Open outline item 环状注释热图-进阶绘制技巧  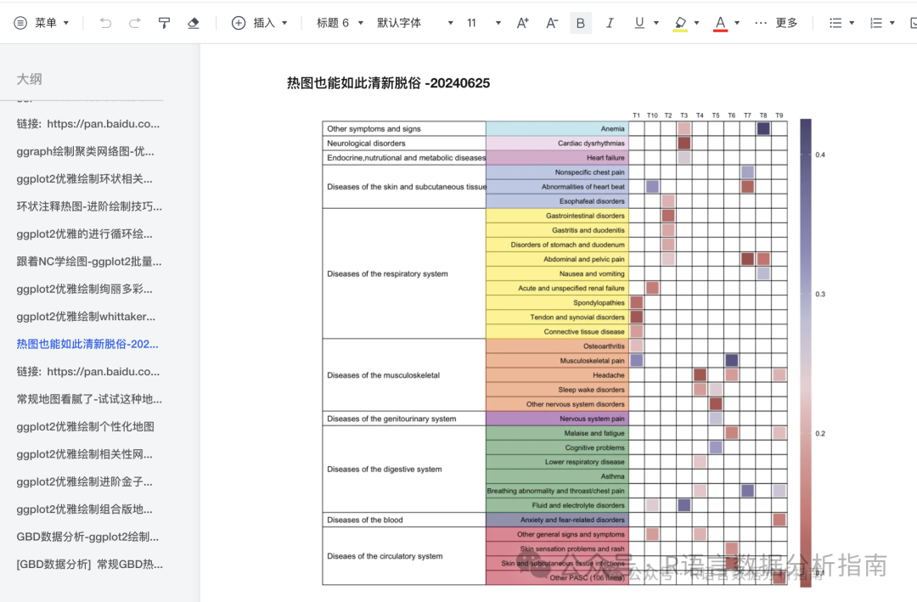(x=89, y=206)
